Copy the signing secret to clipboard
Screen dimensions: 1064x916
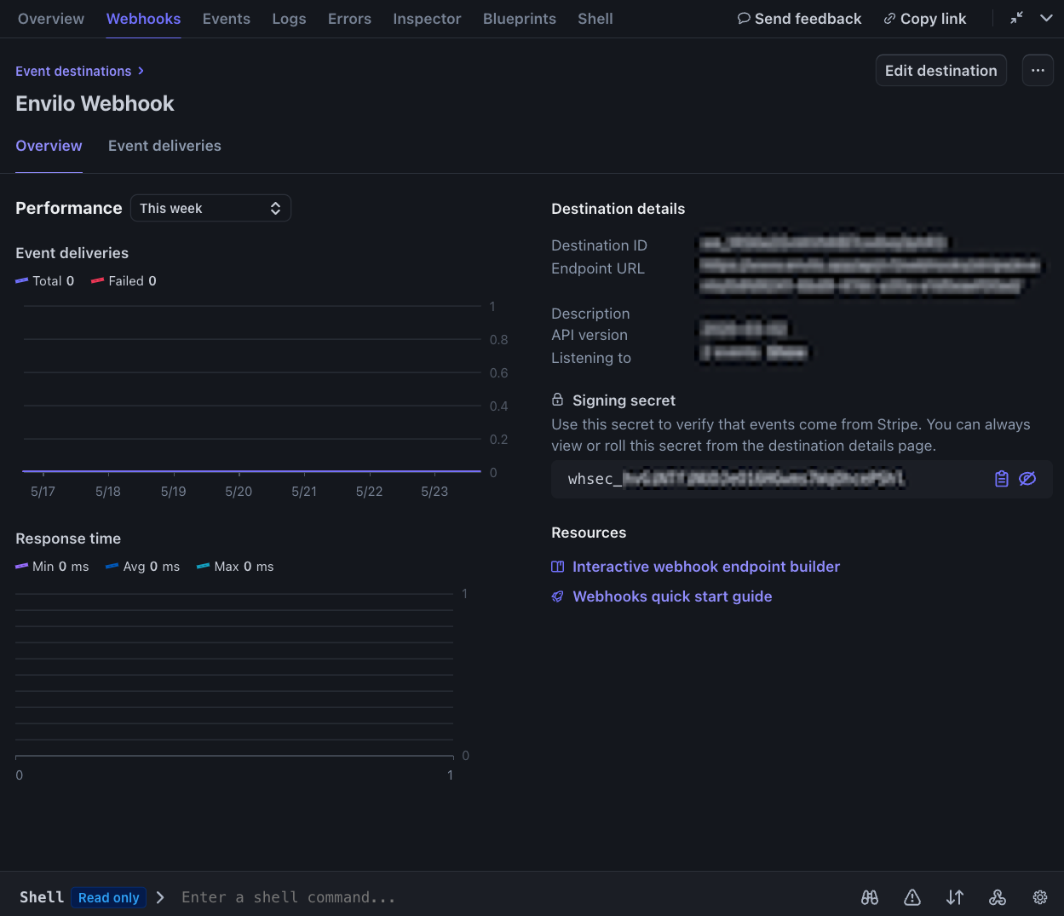(x=1001, y=478)
